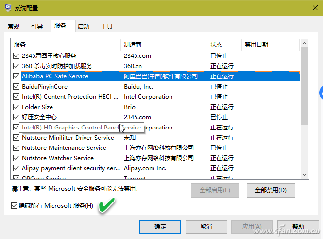The height and width of the screenshot is (239, 323).
Task: Uncheck Folder Size service checkbox
Action: (17, 107)
